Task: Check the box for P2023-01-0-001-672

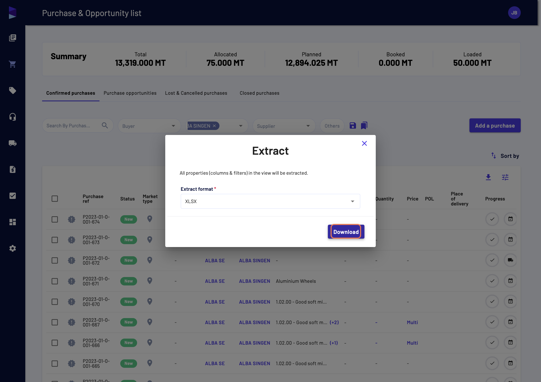Action: (x=55, y=260)
